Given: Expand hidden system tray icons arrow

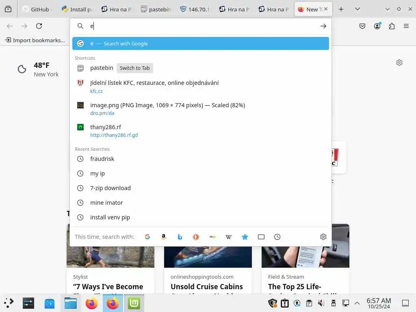Looking at the screenshot, I should [357, 303].
